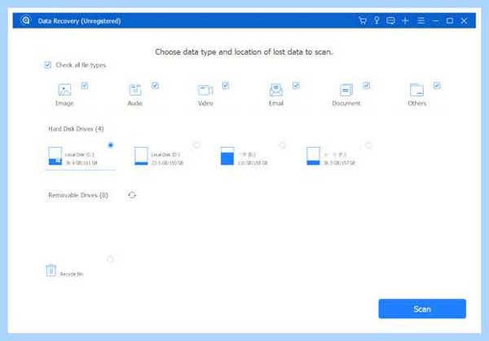489x341 pixels.
Task: Click the Recycle Bin label
Action: 72,274
